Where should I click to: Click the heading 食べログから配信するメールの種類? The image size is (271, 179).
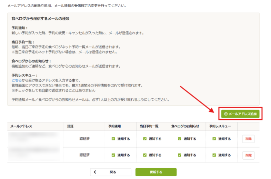point(40,19)
